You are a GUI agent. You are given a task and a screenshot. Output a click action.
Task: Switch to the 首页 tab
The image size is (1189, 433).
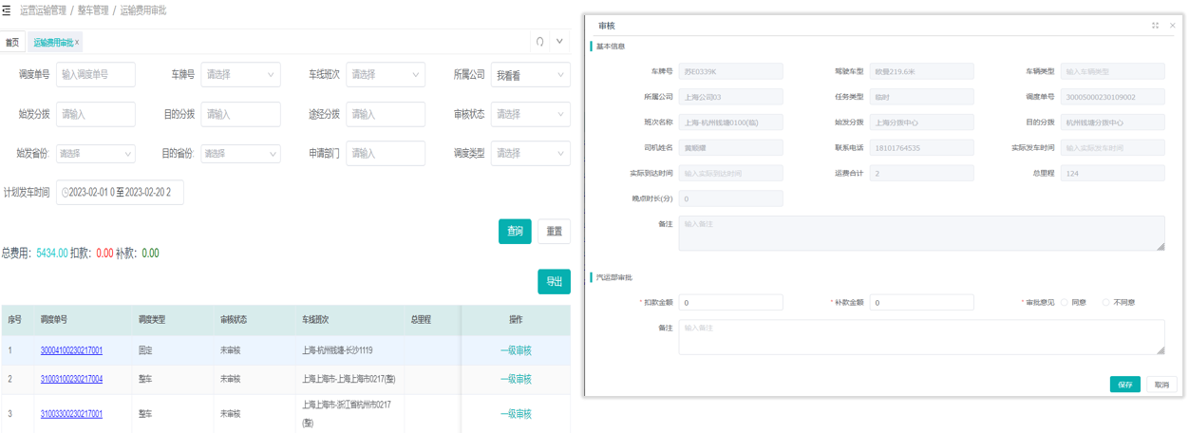[x=12, y=43]
